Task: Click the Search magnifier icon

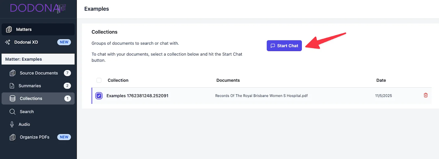Action: pos(12,111)
